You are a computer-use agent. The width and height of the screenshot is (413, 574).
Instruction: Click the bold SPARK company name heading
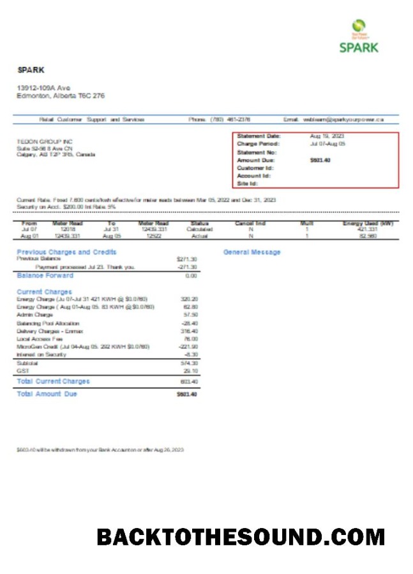(31, 70)
